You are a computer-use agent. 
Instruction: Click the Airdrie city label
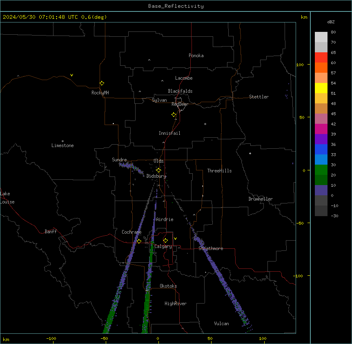pos(165,219)
